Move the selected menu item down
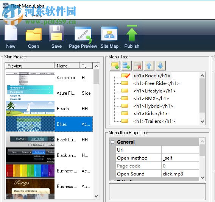The image size is (215, 202). tap(160, 66)
